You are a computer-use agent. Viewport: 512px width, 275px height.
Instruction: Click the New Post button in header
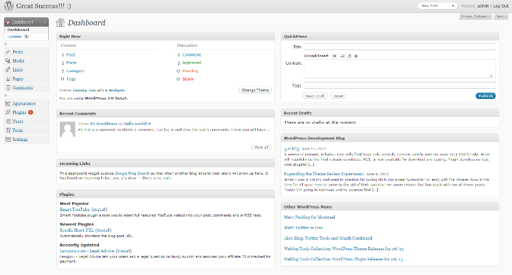(x=434, y=6)
